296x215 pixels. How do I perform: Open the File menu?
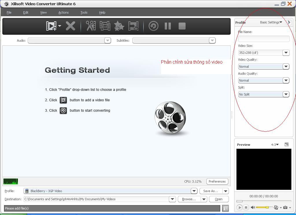(9, 12)
